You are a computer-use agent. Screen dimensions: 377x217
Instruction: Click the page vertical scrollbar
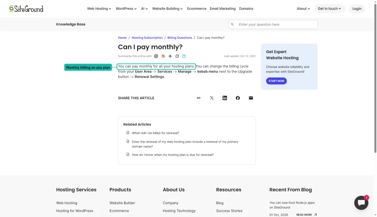[375, 79]
